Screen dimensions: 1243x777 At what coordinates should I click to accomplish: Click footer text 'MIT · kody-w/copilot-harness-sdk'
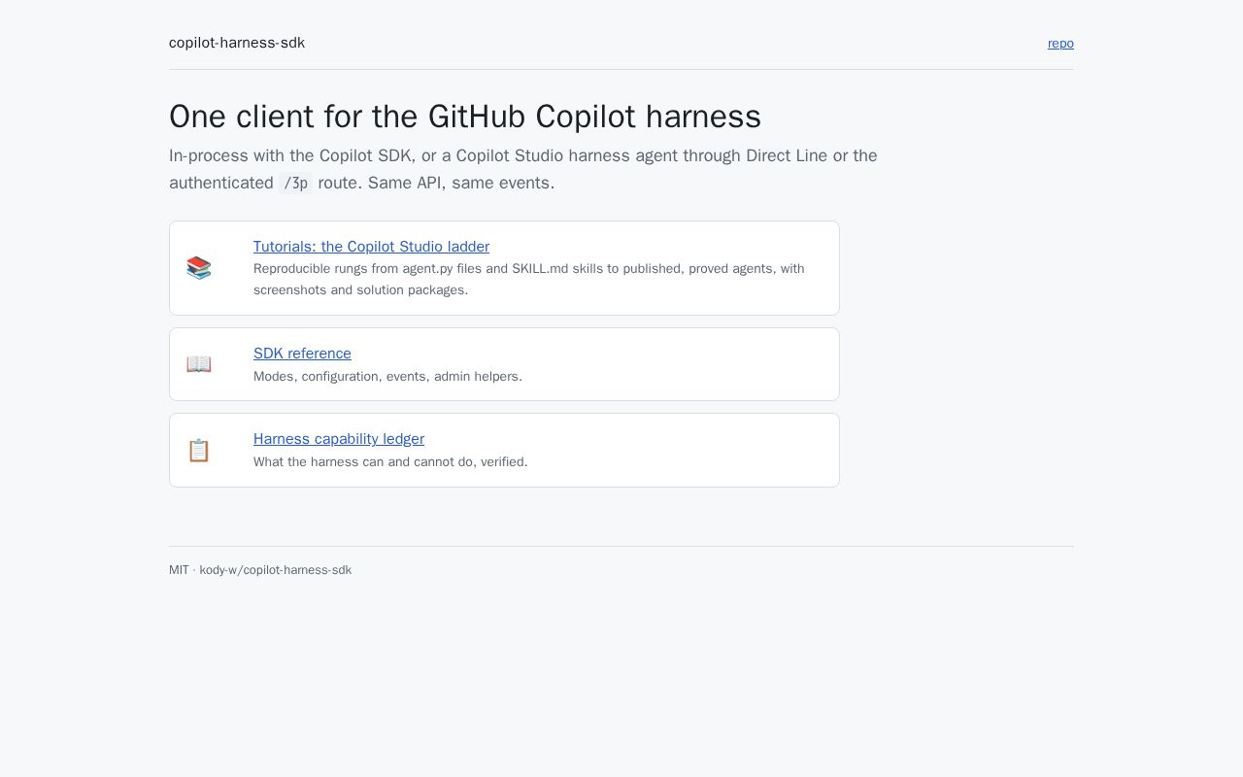260,570
